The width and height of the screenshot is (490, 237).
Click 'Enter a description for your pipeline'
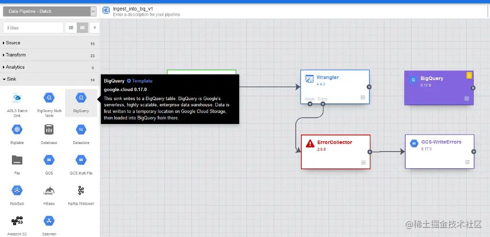(146, 14)
